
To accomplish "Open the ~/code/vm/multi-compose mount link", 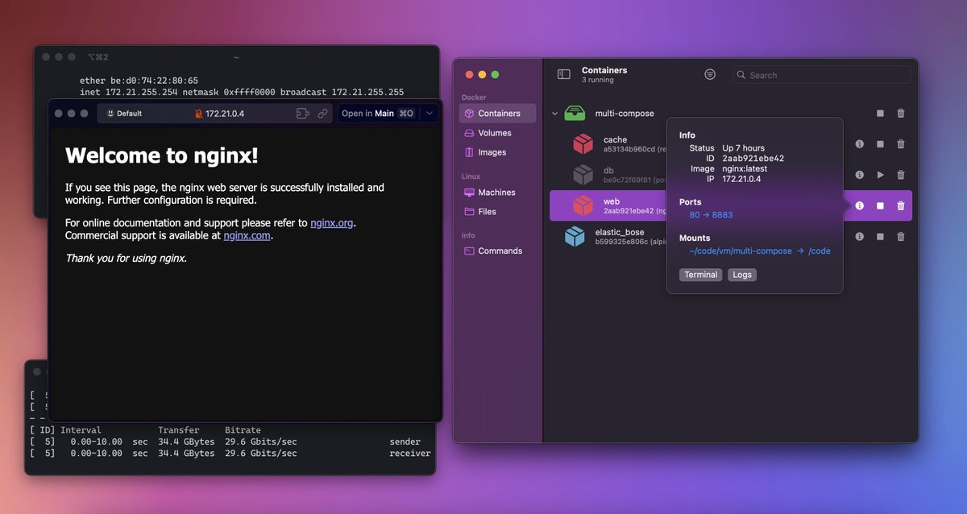I will tap(741, 251).
